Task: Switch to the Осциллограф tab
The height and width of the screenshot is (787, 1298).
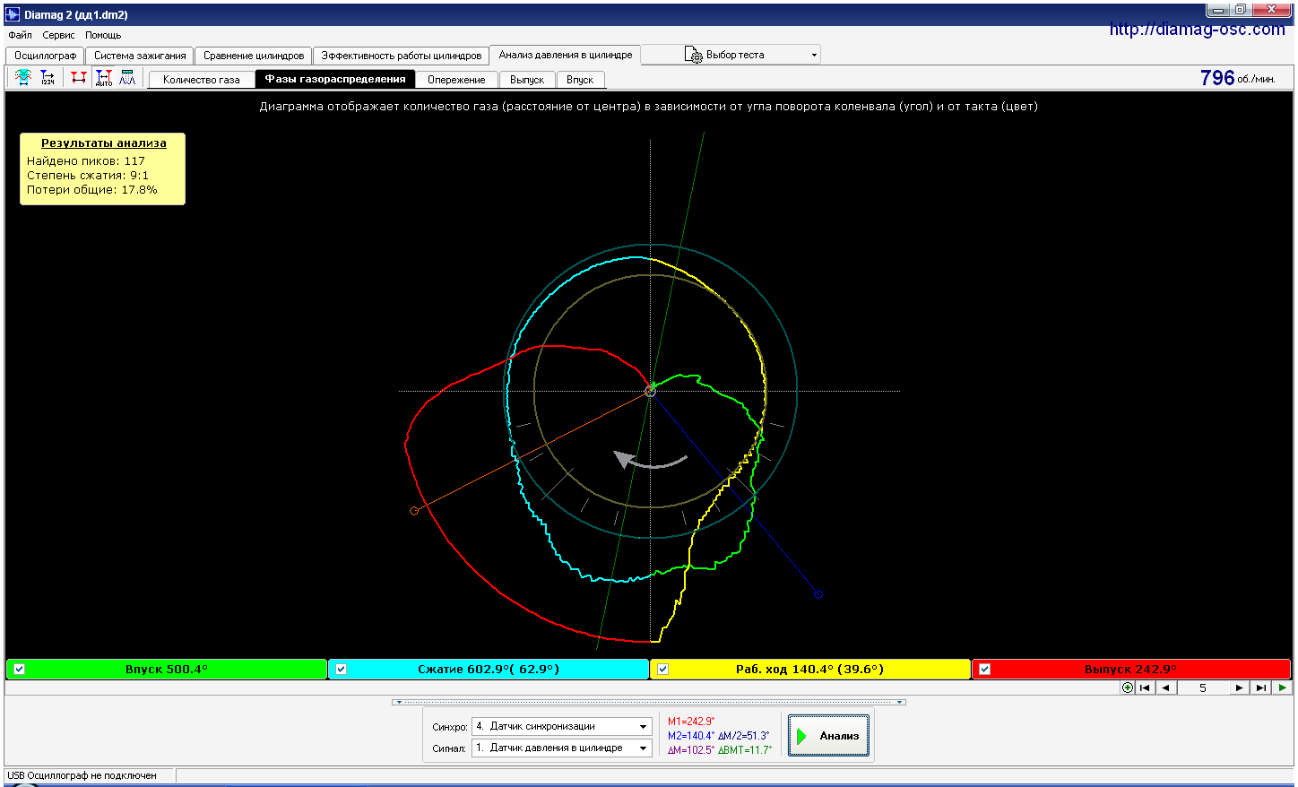Action: (x=46, y=56)
